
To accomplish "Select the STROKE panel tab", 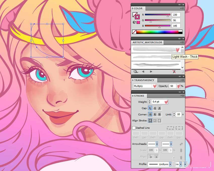I will coord(139,96).
